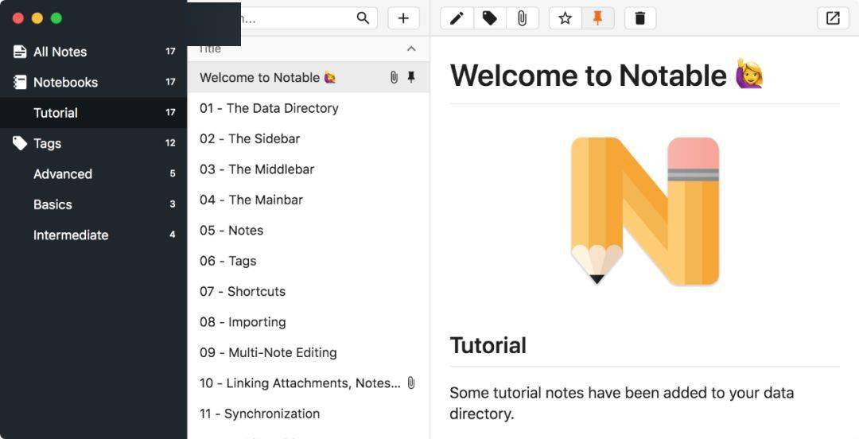Click pin icon on Welcome to Notable row
Screen dimensions: 859x439
point(411,77)
